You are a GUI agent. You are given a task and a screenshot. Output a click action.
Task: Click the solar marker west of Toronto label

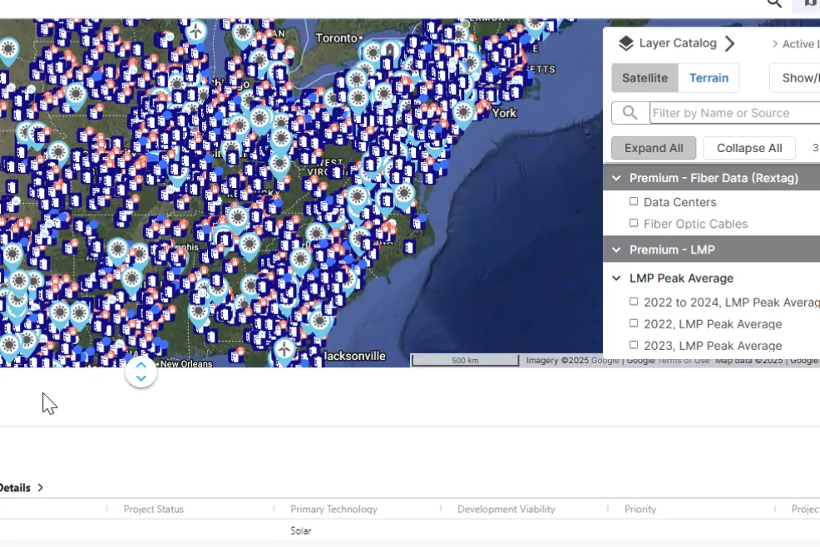(x=243, y=35)
